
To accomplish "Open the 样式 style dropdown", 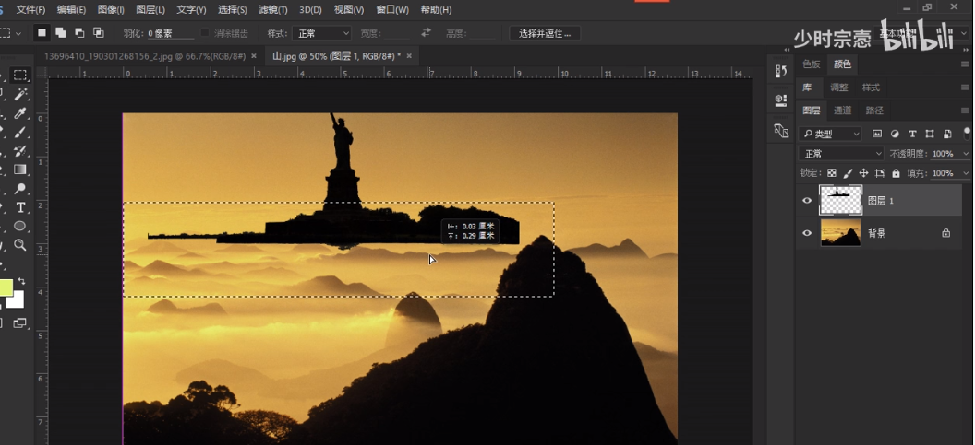I will pyautogui.click(x=321, y=33).
